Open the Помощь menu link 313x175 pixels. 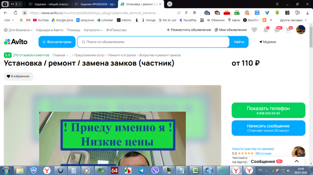click(74, 30)
